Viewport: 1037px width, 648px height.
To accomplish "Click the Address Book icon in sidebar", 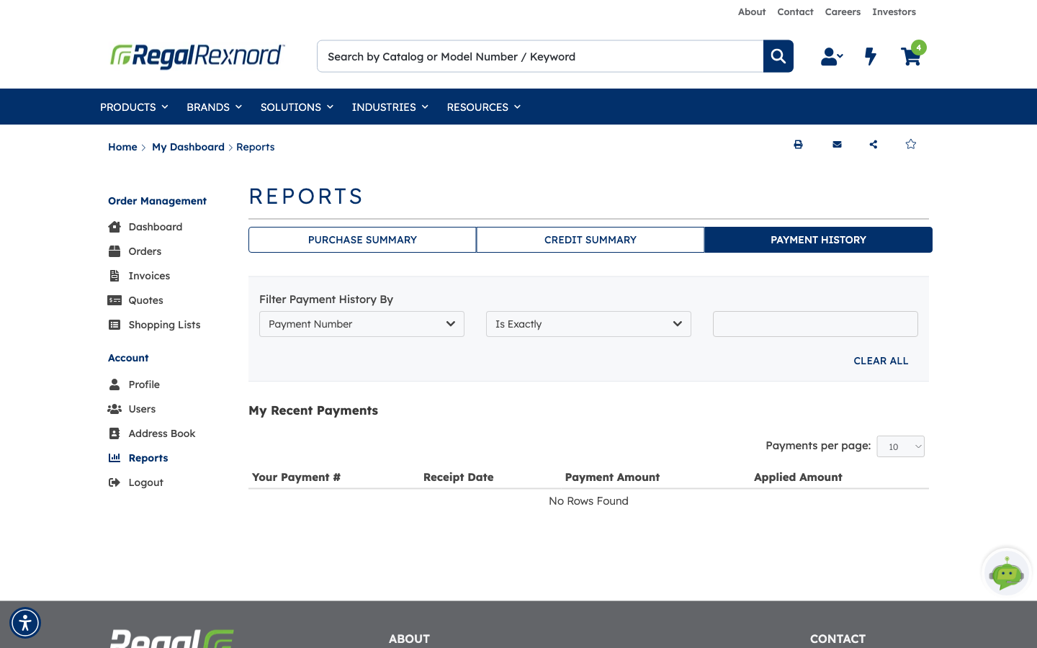I will point(115,433).
